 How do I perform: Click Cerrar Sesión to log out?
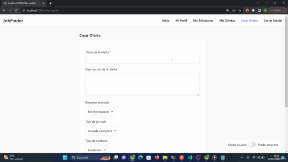pos(273,21)
